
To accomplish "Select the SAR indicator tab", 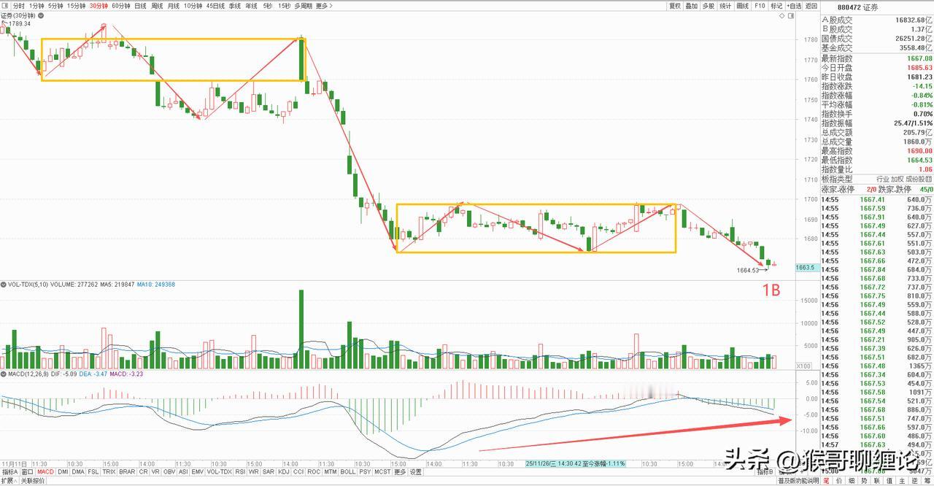I will 268,473.
